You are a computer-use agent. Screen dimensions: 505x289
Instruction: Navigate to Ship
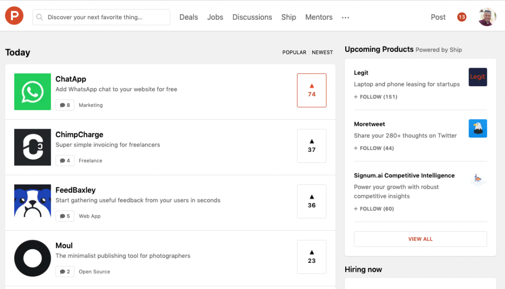click(x=289, y=17)
